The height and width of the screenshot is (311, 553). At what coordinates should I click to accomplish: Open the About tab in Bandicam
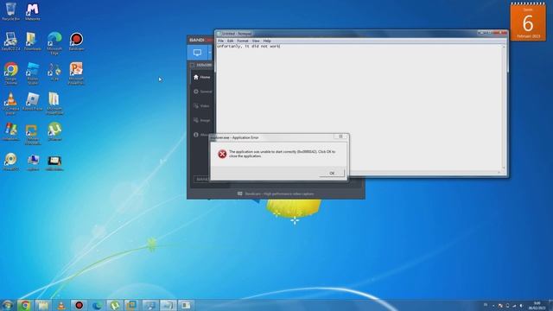pyautogui.click(x=201, y=135)
